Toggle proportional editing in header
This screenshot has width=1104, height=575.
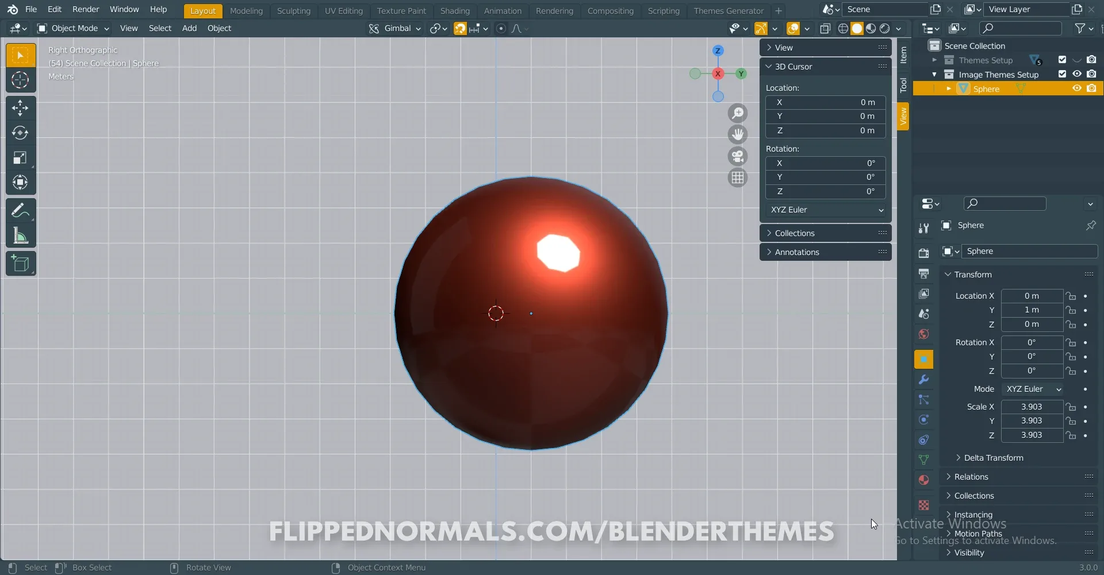(501, 29)
